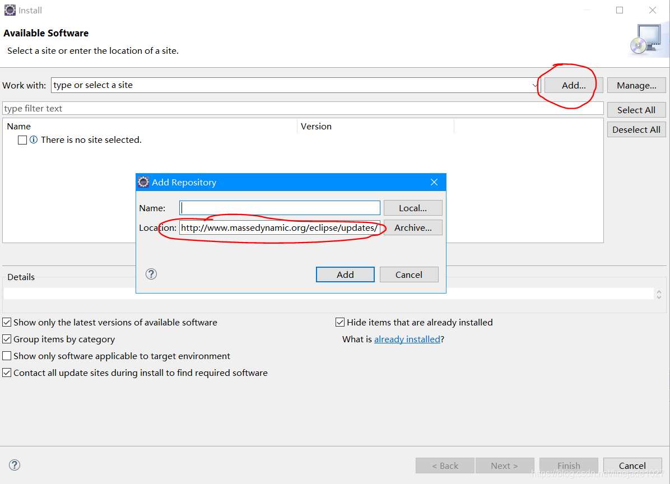Click the Cancel button of Install wizard

(x=632, y=466)
